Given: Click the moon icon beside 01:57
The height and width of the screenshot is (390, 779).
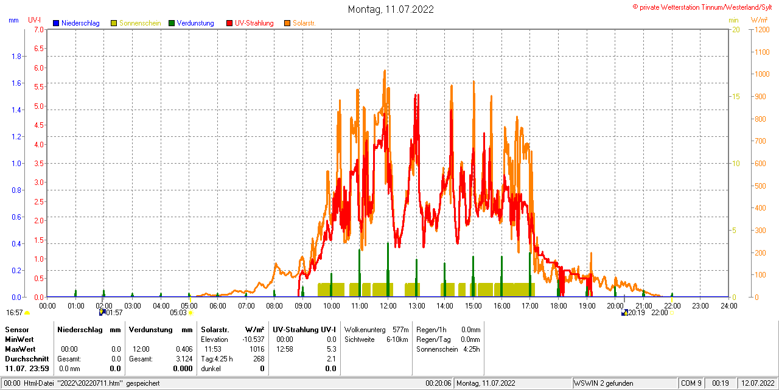Looking at the screenshot, I should tap(102, 312).
